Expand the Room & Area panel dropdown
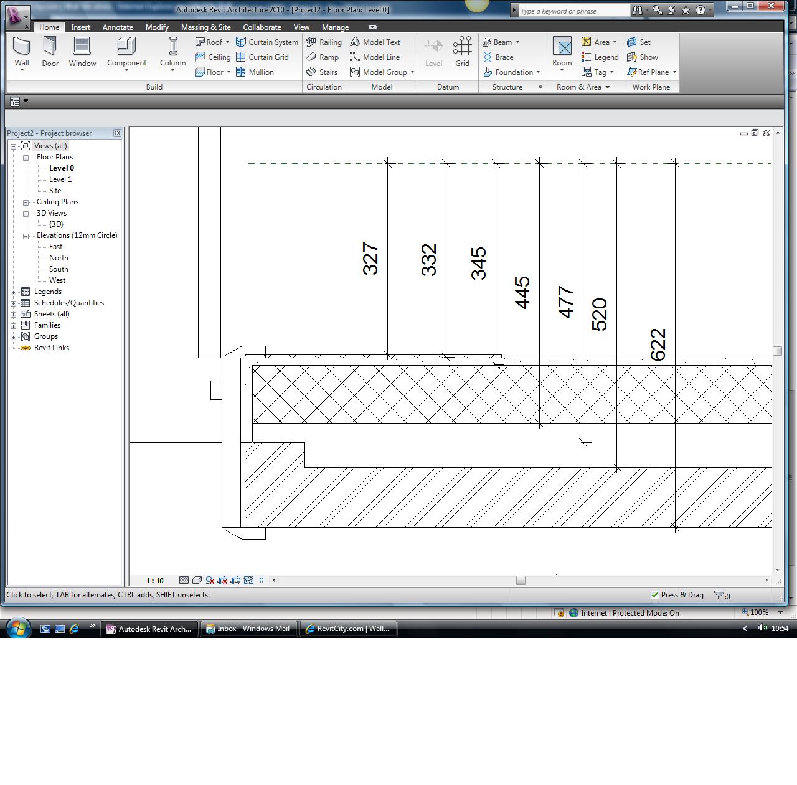The height and width of the screenshot is (785, 797). (x=608, y=87)
